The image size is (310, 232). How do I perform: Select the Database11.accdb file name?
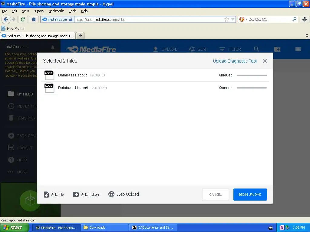pyautogui.click(x=74, y=88)
